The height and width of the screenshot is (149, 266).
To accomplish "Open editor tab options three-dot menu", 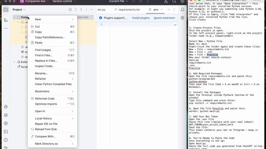I will 174,10.
